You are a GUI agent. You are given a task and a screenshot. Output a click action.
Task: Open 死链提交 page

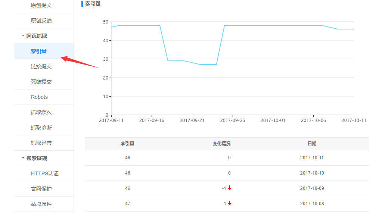point(41,82)
